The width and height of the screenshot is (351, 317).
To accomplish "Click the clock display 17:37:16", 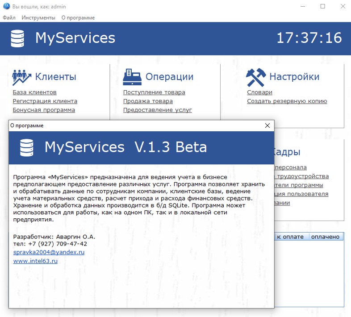I will point(309,38).
